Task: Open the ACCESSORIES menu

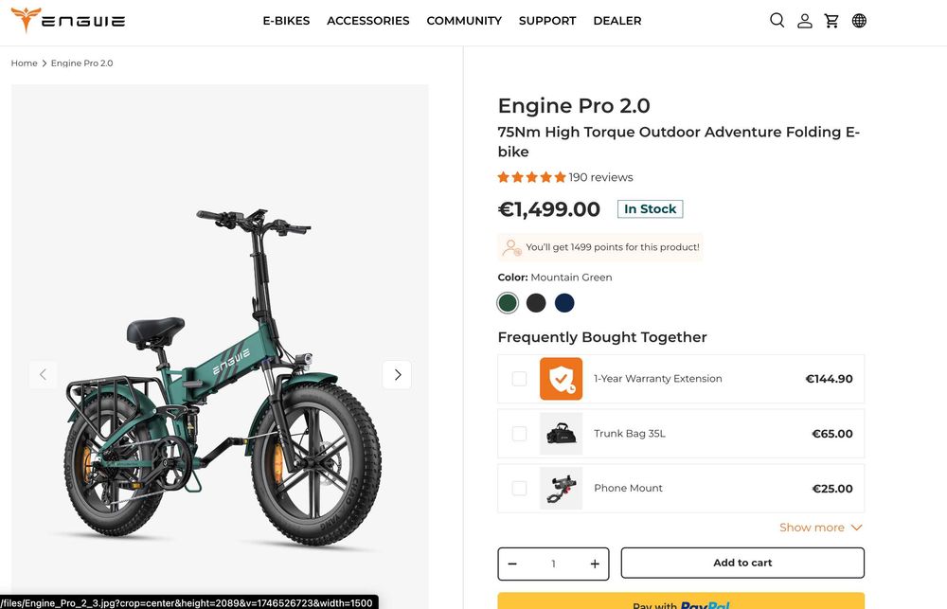Action: coord(367,21)
